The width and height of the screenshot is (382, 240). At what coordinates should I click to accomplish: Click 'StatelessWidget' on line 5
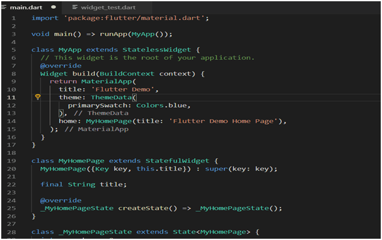point(156,50)
